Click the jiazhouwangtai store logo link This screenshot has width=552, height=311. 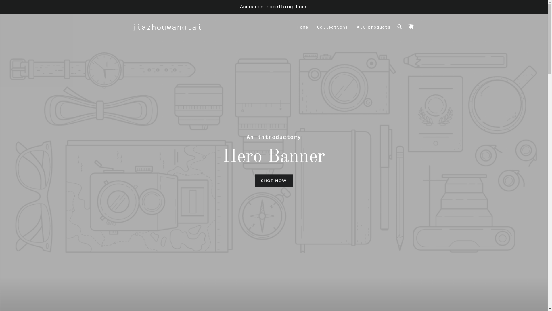167,27
